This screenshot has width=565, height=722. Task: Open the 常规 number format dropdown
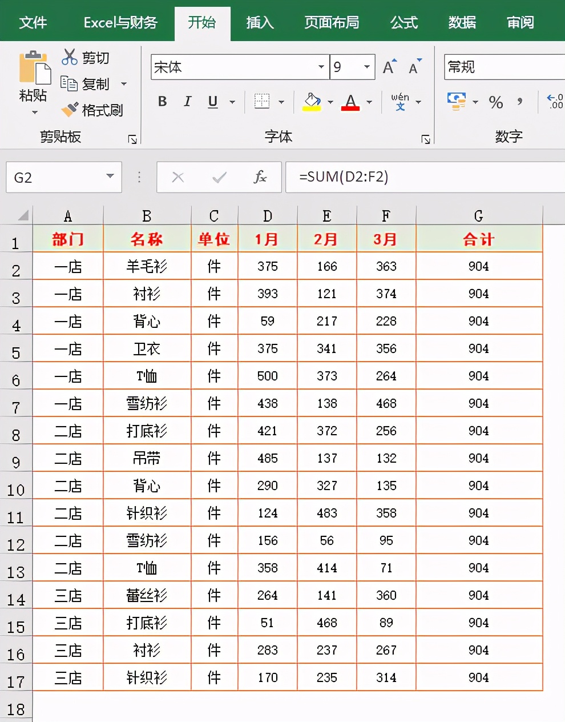click(x=502, y=67)
